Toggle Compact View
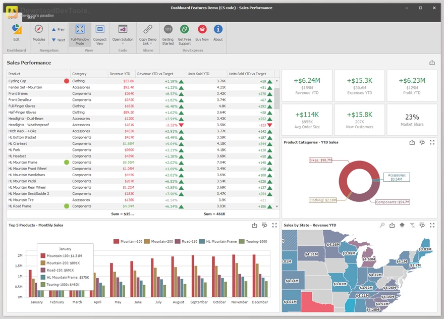This screenshot has height=319, width=444. (100, 34)
